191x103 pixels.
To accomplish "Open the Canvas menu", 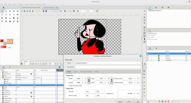I will (x=15, y=4).
